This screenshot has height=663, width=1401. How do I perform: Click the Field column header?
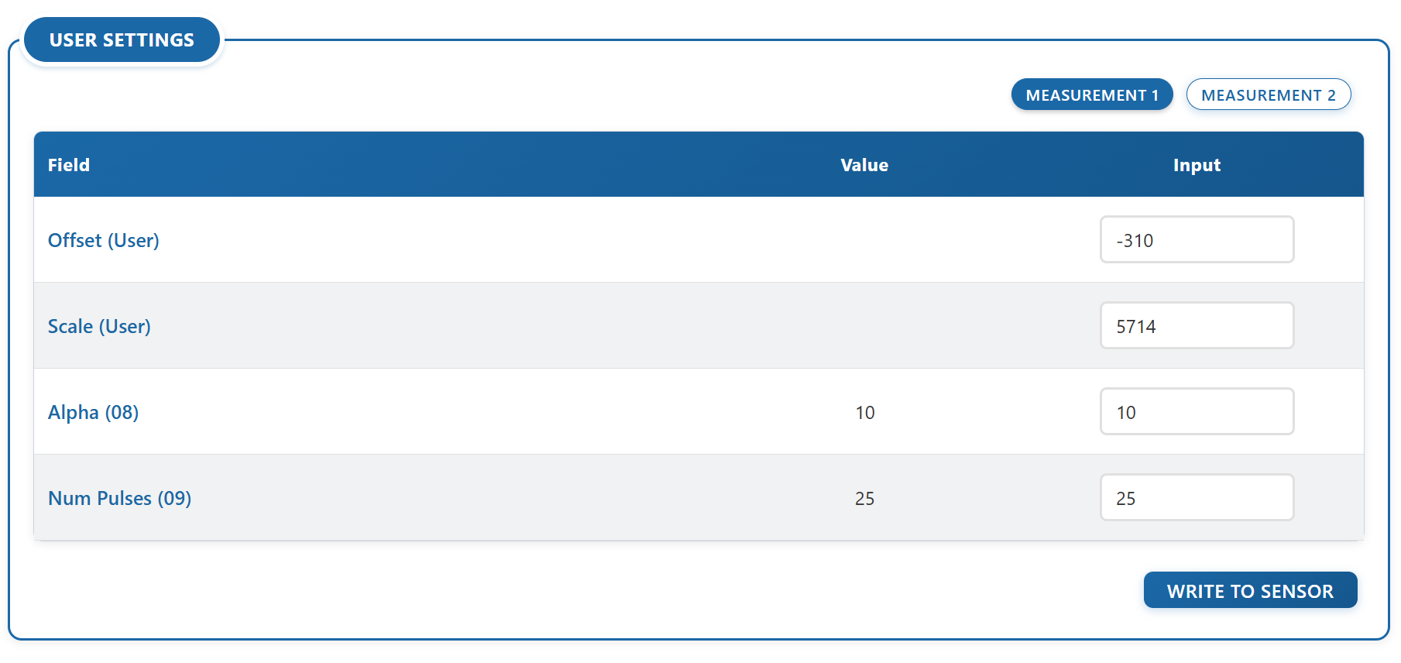click(x=69, y=165)
